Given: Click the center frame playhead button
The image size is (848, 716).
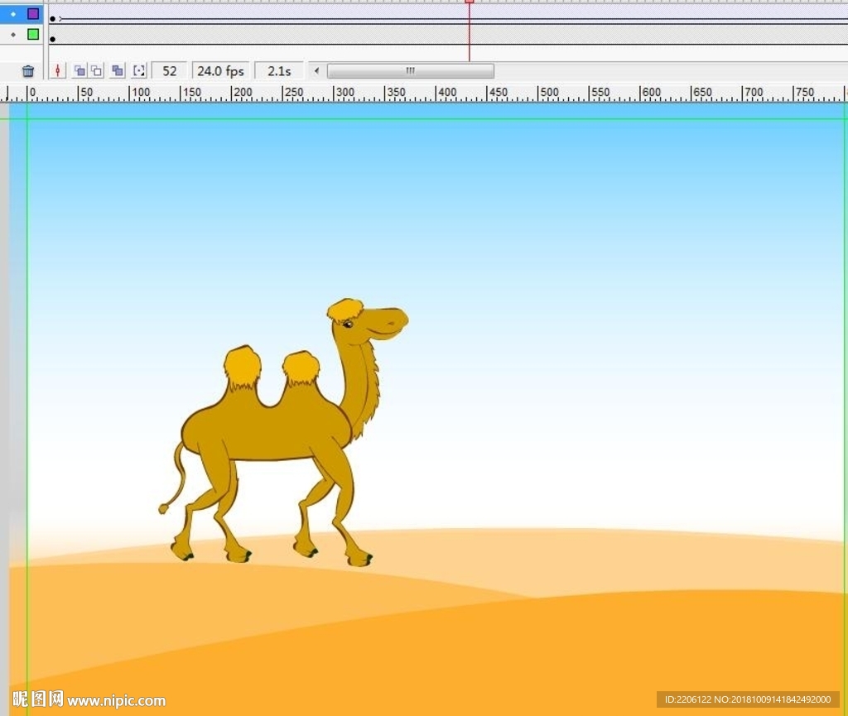Looking at the screenshot, I should (x=57, y=71).
